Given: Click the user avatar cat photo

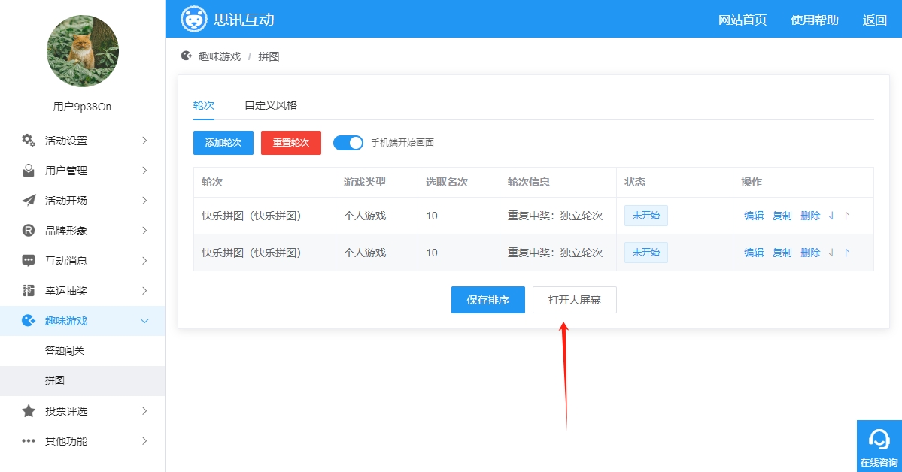Looking at the screenshot, I should click(82, 51).
